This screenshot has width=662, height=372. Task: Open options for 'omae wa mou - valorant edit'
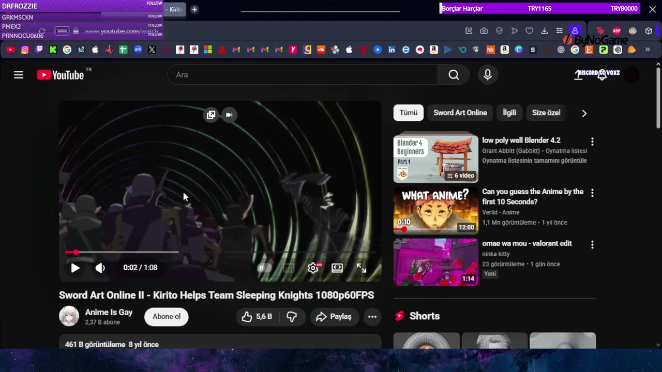click(592, 245)
